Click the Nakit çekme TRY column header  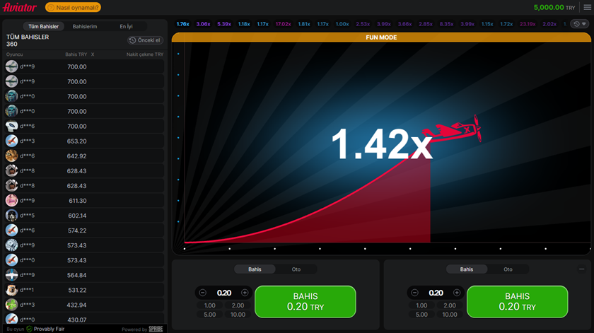coord(145,54)
